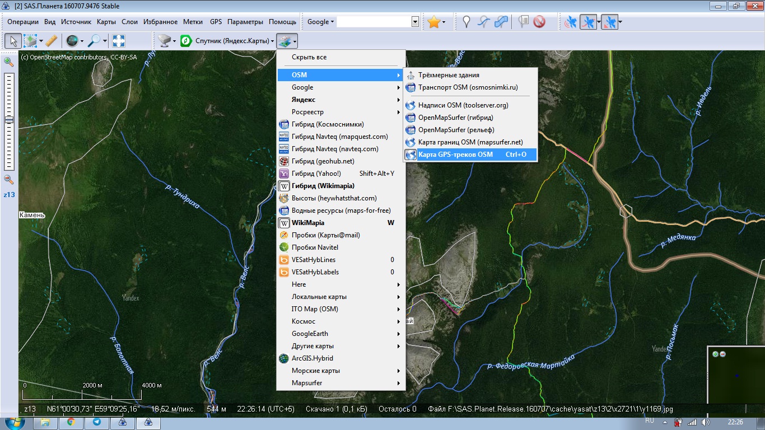
Task: Activate the ruler distance measurement tool
Action: 52,41
